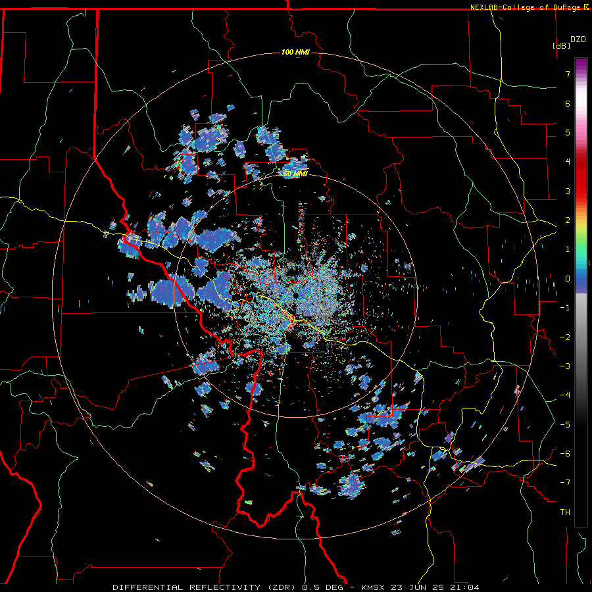Image resolution: width=592 pixels, height=592 pixels.
Task: Click the -5 value on the color scale
Action: point(565,425)
